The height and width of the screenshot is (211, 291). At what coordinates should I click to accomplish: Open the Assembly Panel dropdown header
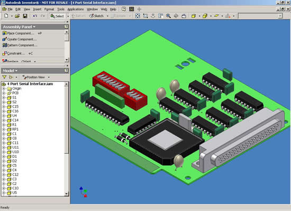pyautogui.click(x=19, y=27)
